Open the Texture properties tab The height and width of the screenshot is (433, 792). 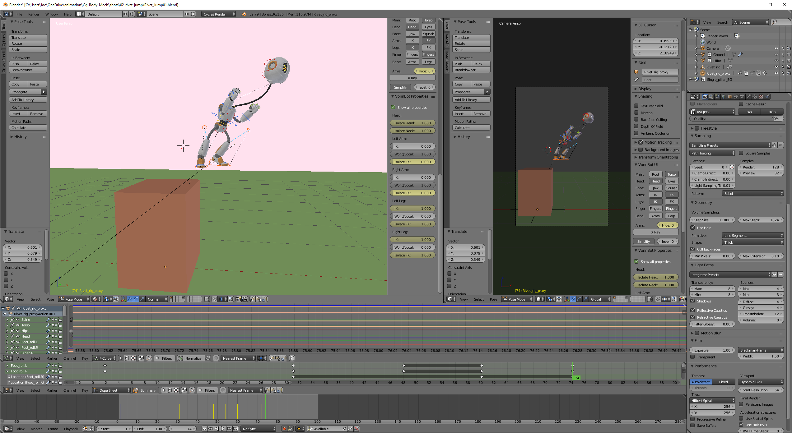tap(761, 97)
